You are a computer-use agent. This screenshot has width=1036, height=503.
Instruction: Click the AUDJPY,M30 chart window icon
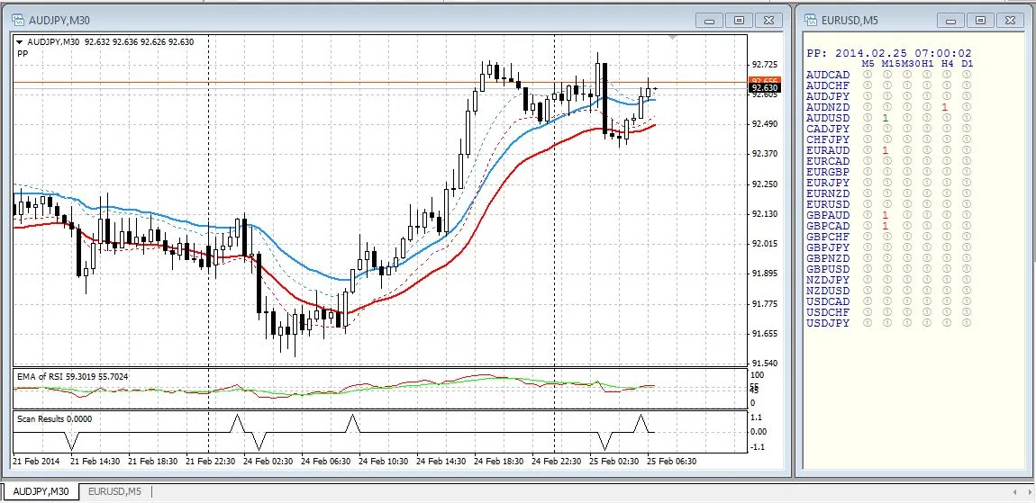16,19
